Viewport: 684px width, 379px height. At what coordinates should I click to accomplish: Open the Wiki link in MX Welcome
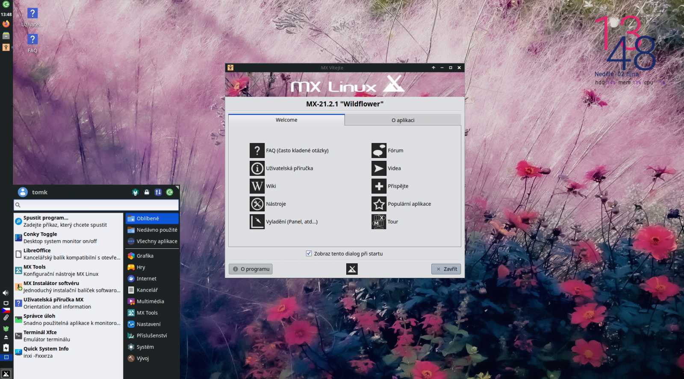click(263, 186)
